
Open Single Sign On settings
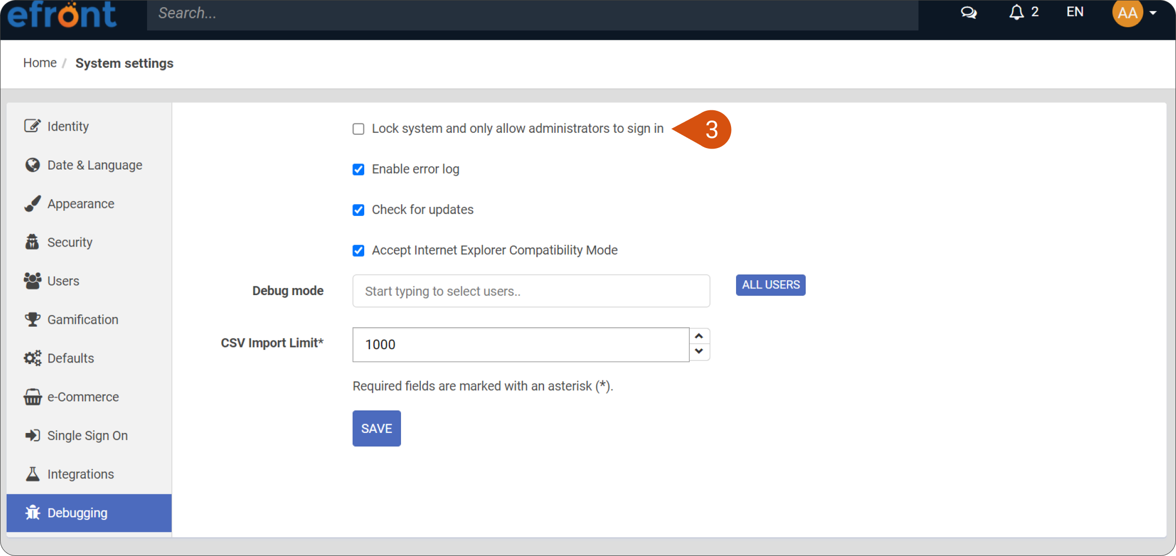(89, 436)
